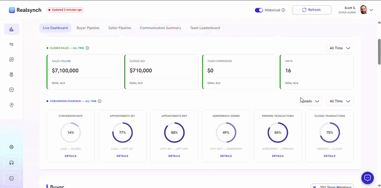This screenshot has height=188, width=381.
Task: Expand the user account menu chevron
Action: coord(371,10)
